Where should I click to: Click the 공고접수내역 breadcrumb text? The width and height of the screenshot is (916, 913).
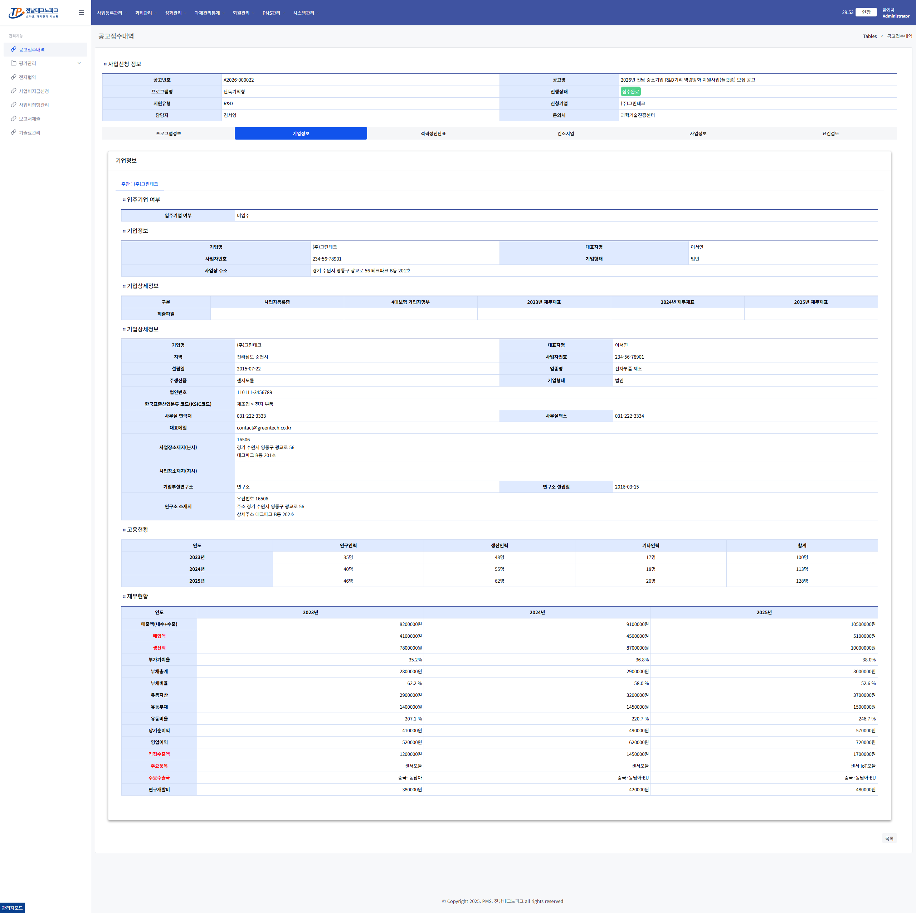900,36
